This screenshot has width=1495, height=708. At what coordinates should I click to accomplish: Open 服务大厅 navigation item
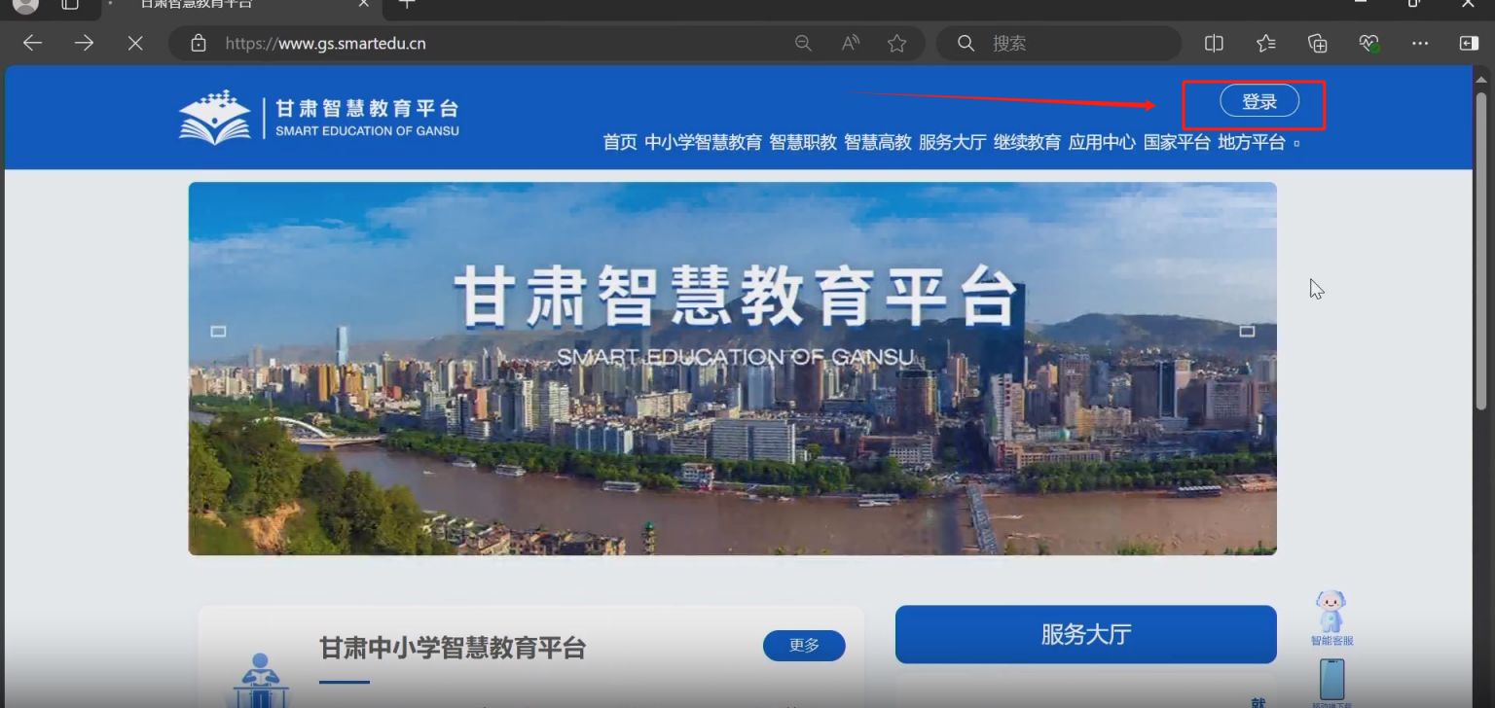click(x=953, y=142)
